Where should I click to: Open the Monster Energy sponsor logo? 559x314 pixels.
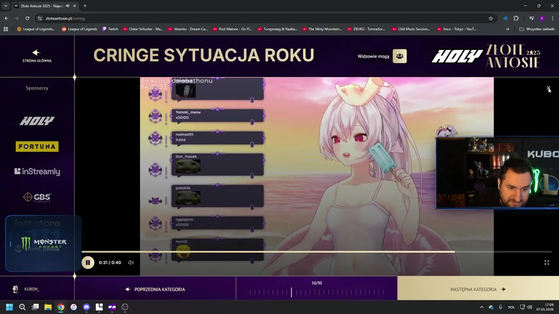(44, 243)
